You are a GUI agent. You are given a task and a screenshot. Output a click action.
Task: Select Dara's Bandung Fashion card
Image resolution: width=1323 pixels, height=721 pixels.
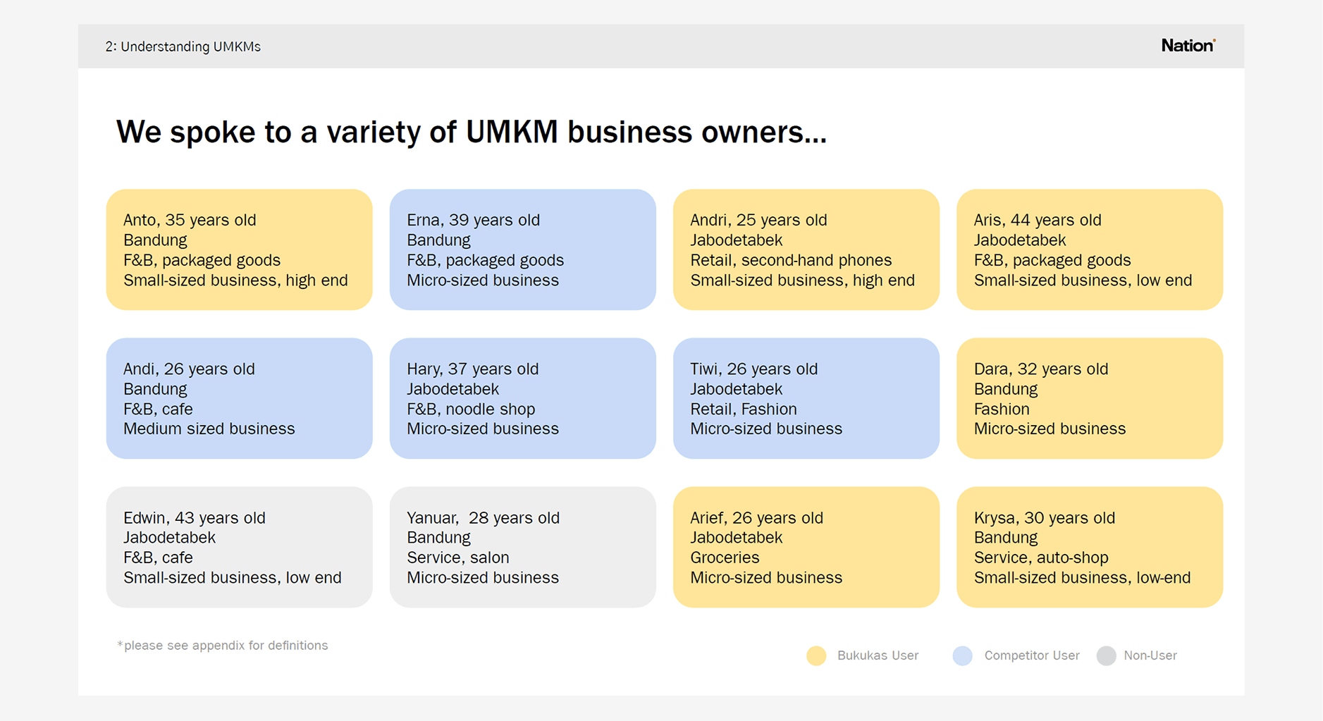coord(1090,398)
